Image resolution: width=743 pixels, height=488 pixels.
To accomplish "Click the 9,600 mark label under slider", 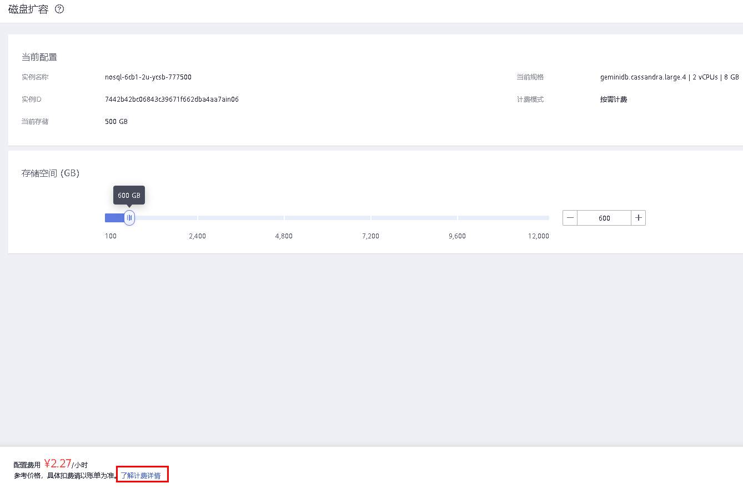I will [x=457, y=236].
